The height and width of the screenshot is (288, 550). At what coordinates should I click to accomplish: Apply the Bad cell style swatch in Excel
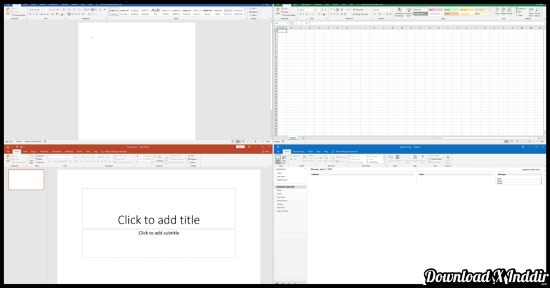click(435, 10)
